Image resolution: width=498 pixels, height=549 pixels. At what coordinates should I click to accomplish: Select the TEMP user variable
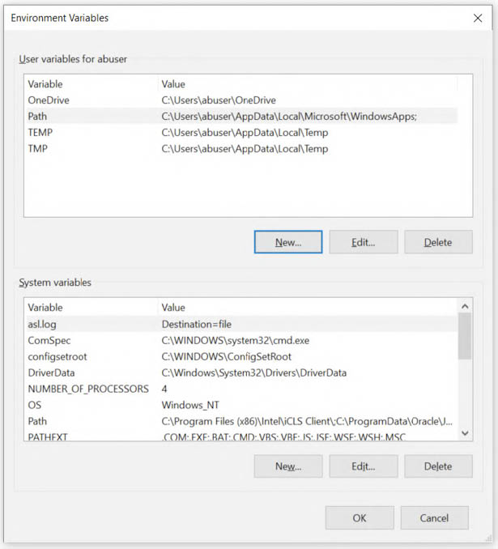click(40, 133)
